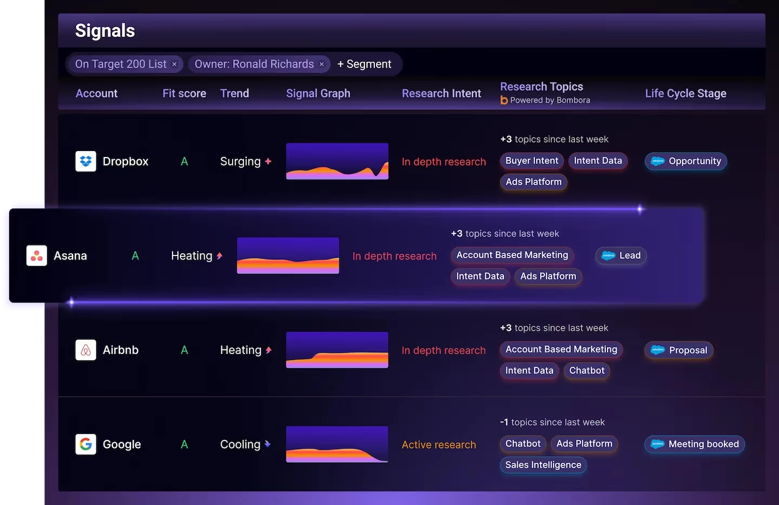Click the heating trend arrow for Asana
The image size is (779, 505).
(x=219, y=255)
